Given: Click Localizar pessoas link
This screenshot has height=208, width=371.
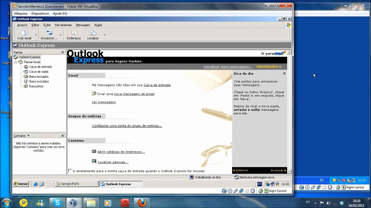Looking at the screenshot, I should tap(113, 162).
